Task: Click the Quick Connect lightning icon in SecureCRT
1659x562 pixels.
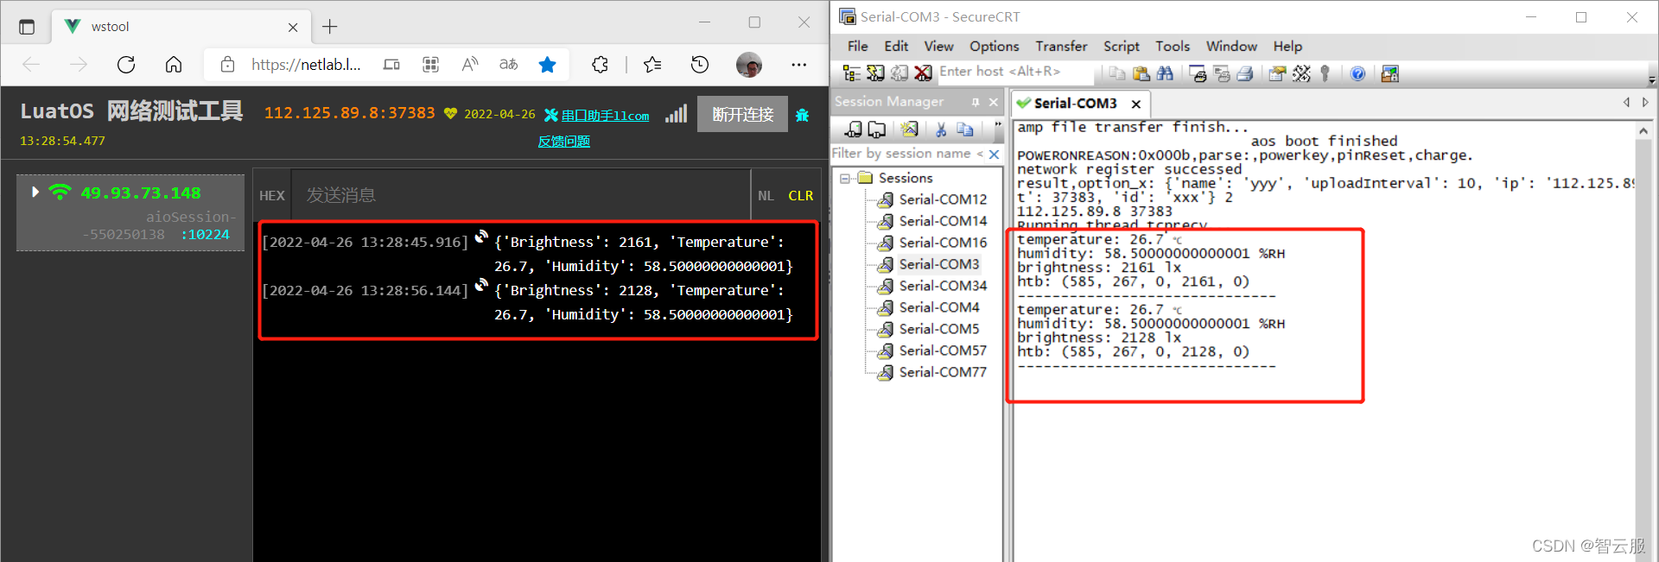Action: tap(875, 73)
